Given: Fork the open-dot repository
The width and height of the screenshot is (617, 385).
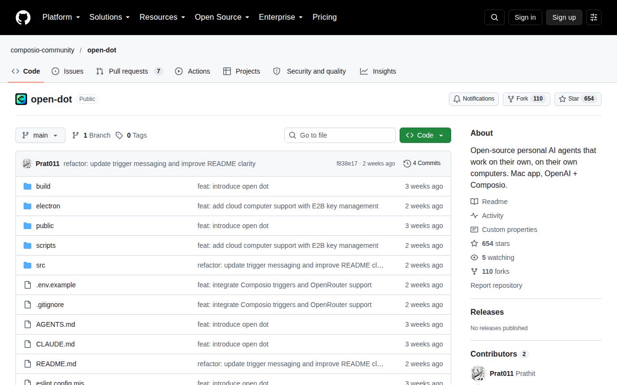Looking at the screenshot, I should [x=526, y=99].
